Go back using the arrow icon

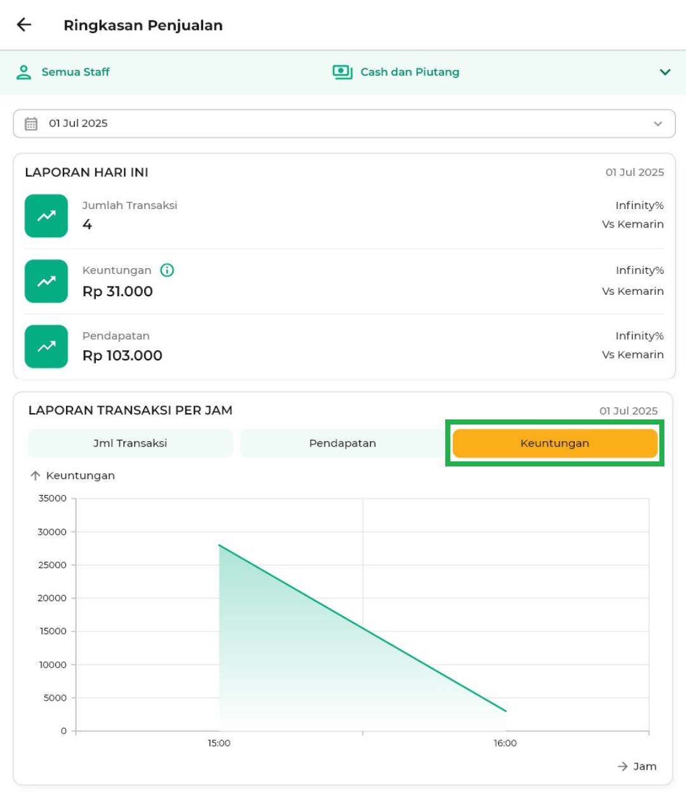[24, 25]
